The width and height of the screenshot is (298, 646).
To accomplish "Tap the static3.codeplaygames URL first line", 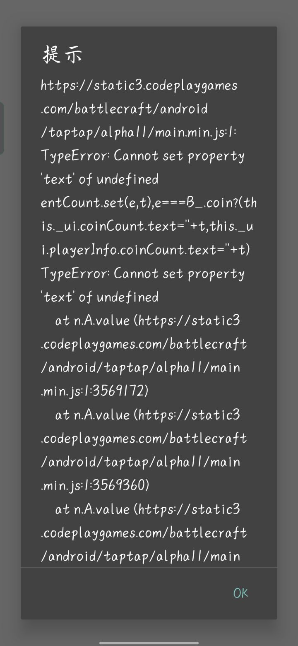I will click(139, 86).
